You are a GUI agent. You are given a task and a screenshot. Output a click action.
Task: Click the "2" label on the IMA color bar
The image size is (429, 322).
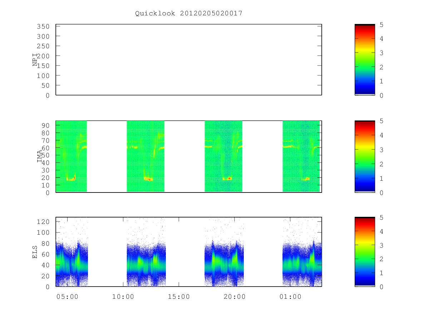point(381,164)
